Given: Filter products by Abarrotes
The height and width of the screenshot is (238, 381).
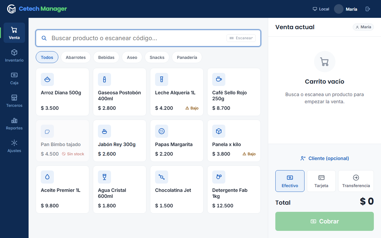Looking at the screenshot, I should pos(76,57).
